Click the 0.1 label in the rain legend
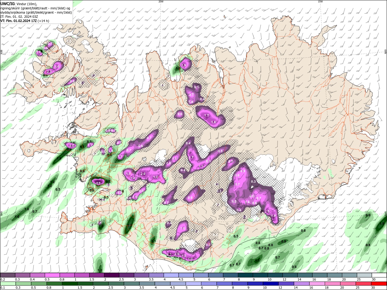The height and width of the screenshot is (290, 387). [2, 288]
